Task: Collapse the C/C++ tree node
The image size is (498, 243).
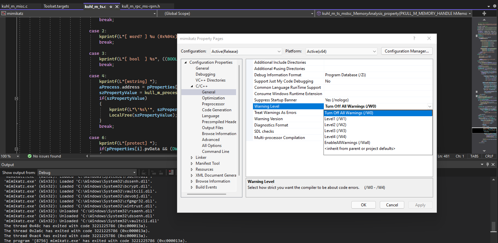Action: pyautogui.click(x=192, y=86)
